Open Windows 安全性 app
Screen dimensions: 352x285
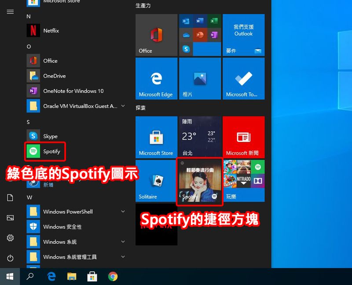pos(75,227)
